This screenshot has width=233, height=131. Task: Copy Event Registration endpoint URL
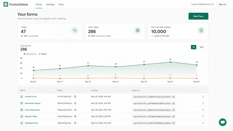click(x=174, y=110)
